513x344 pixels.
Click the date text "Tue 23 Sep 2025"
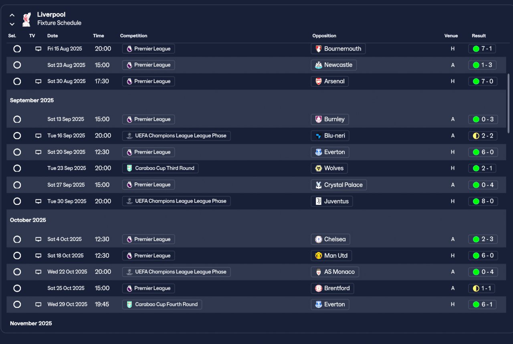[67, 168]
